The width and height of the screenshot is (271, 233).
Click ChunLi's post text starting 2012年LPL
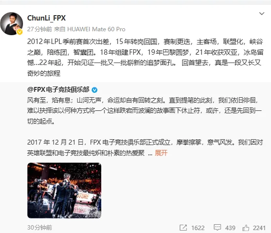click(145, 58)
